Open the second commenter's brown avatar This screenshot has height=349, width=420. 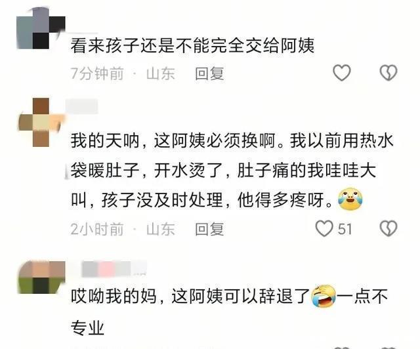coord(41,122)
